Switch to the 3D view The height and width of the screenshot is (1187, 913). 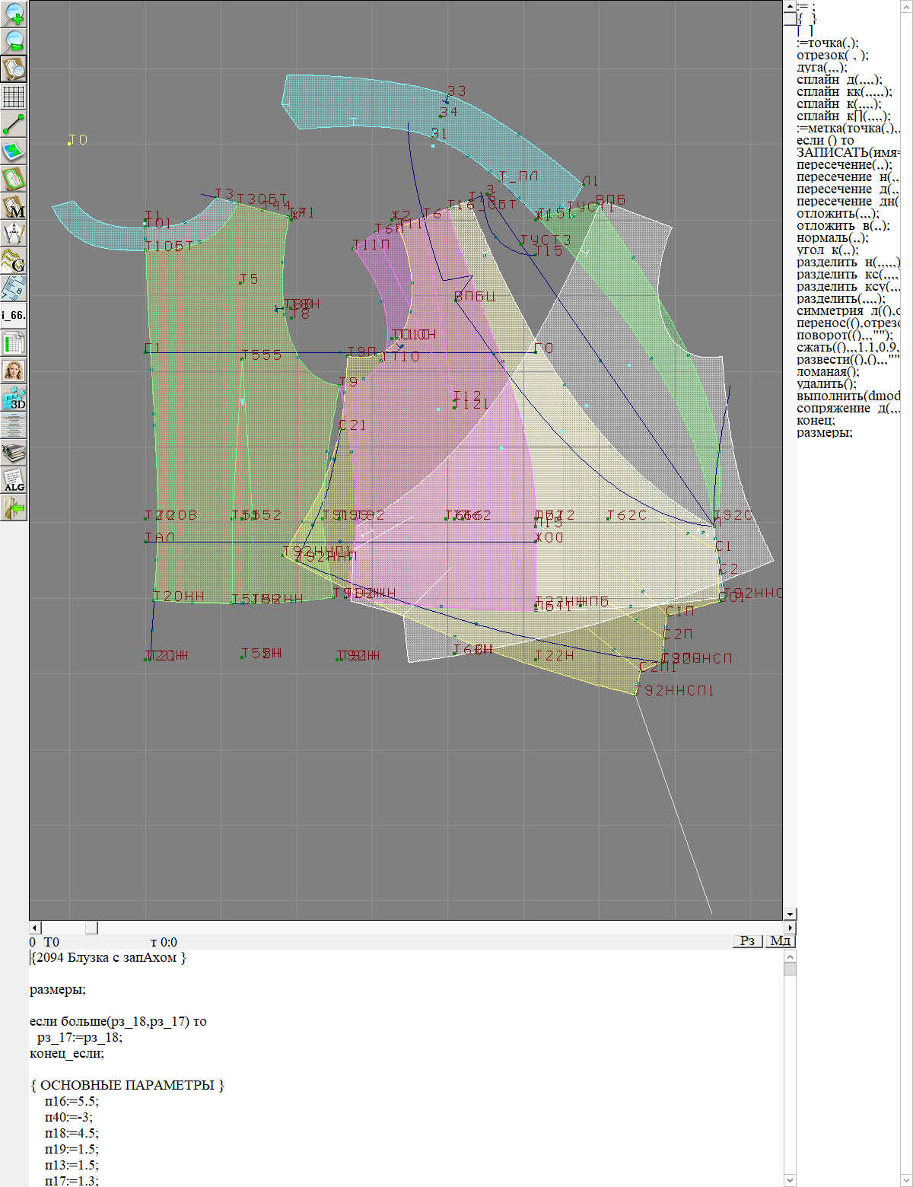[x=14, y=398]
